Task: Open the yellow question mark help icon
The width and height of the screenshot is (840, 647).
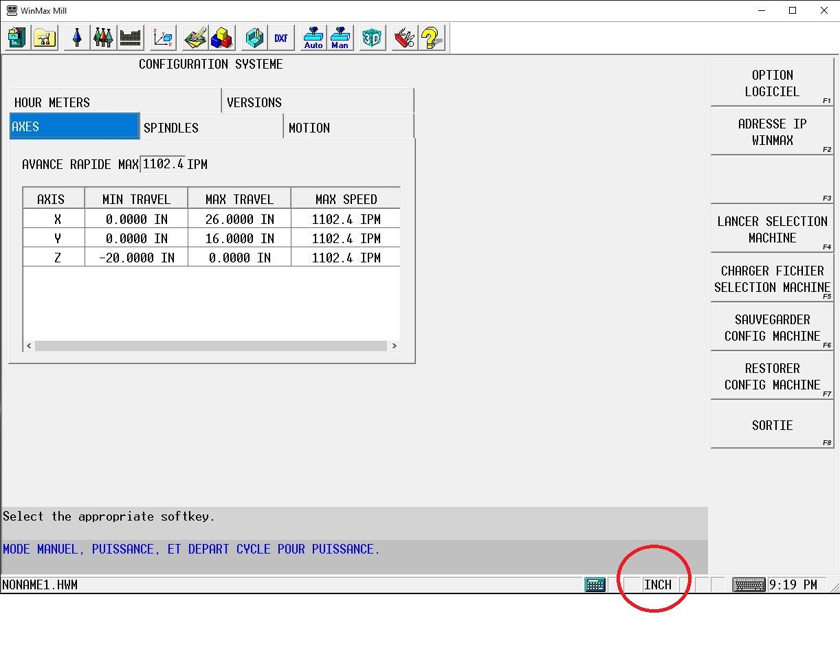Action: pyautogui.click(x=431, y=38)
